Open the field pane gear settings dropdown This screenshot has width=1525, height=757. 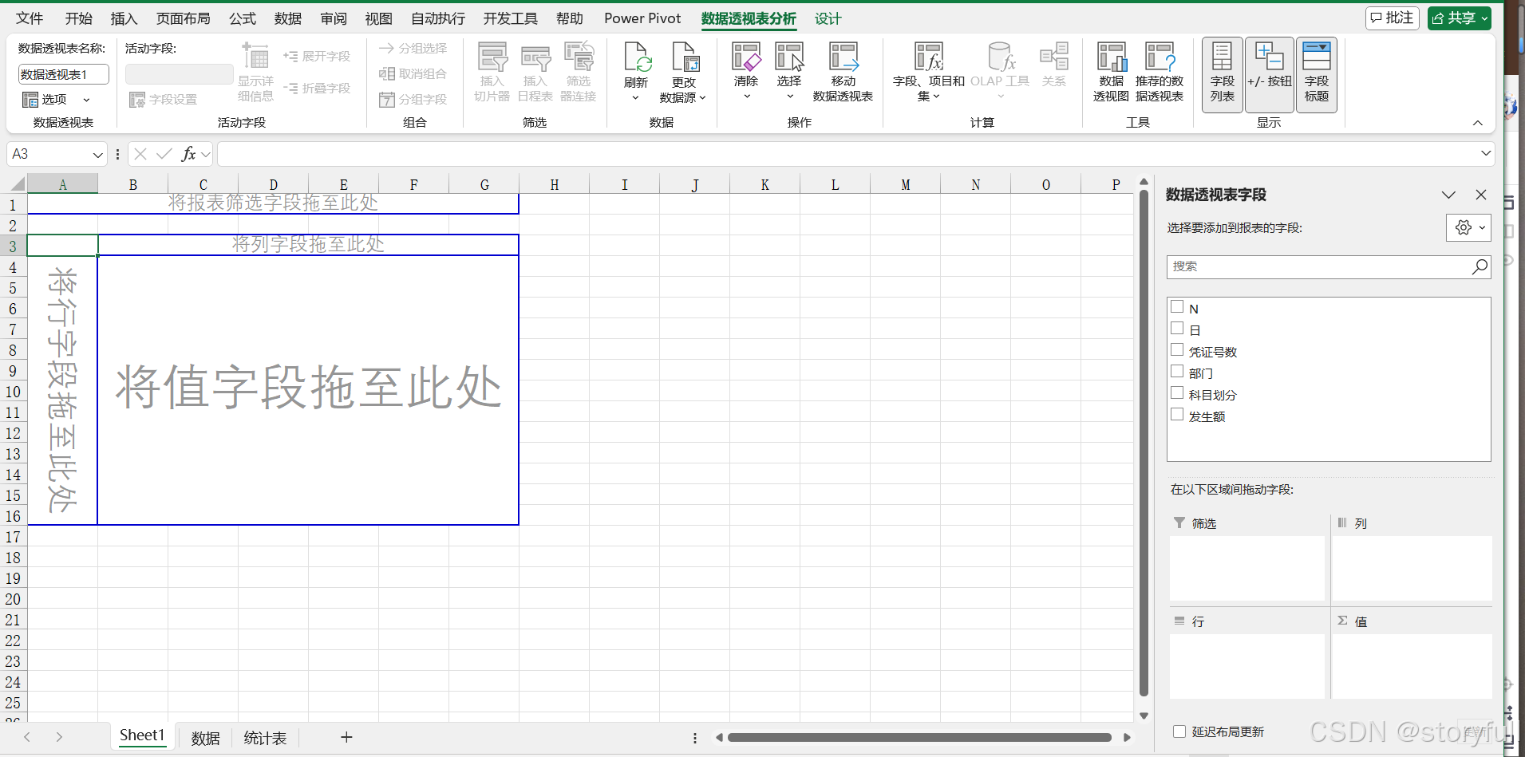click(x=1468, y=227)
